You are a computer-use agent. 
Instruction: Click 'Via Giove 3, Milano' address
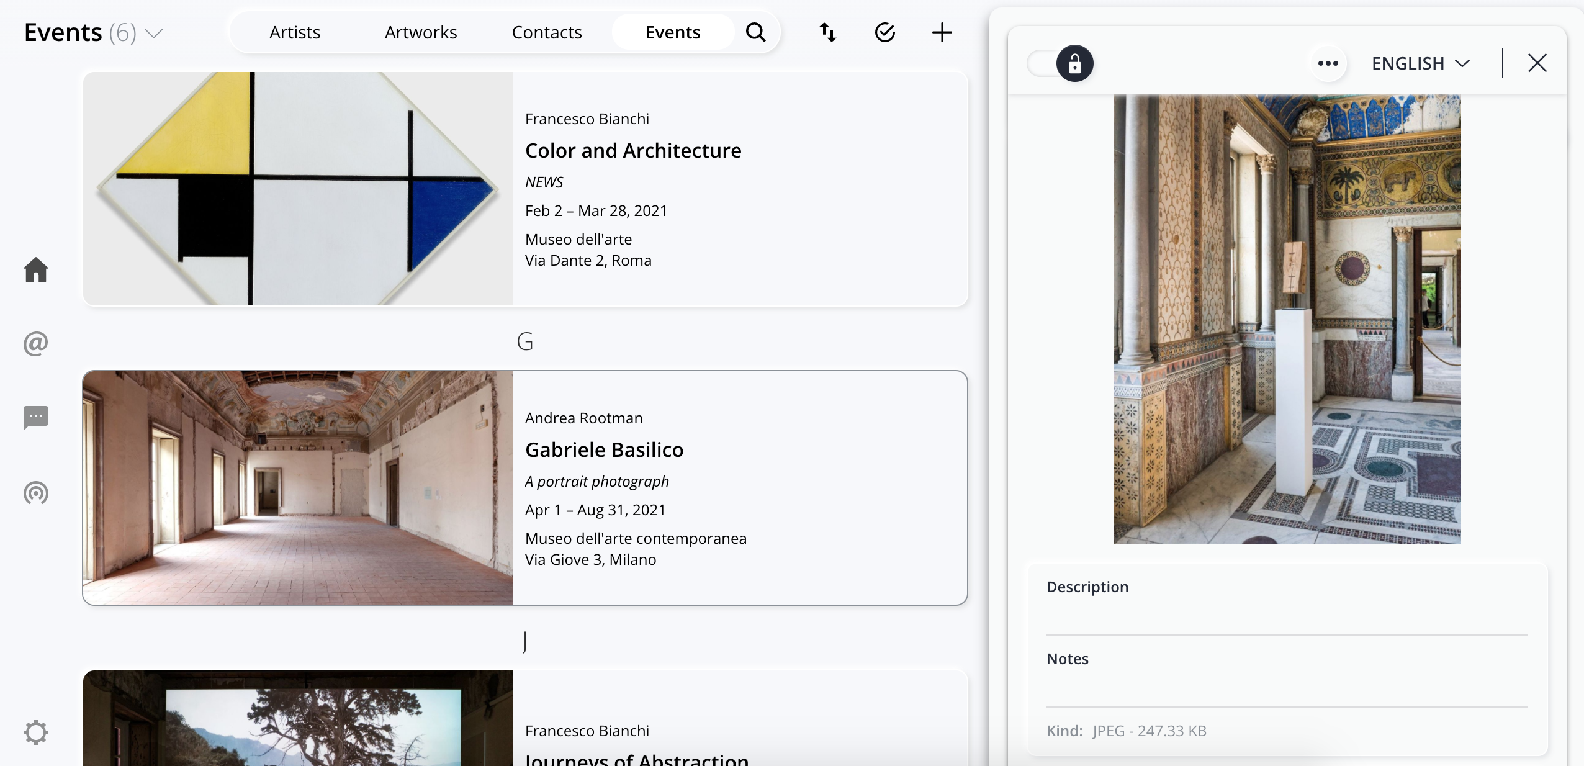(x=590, y=560)
